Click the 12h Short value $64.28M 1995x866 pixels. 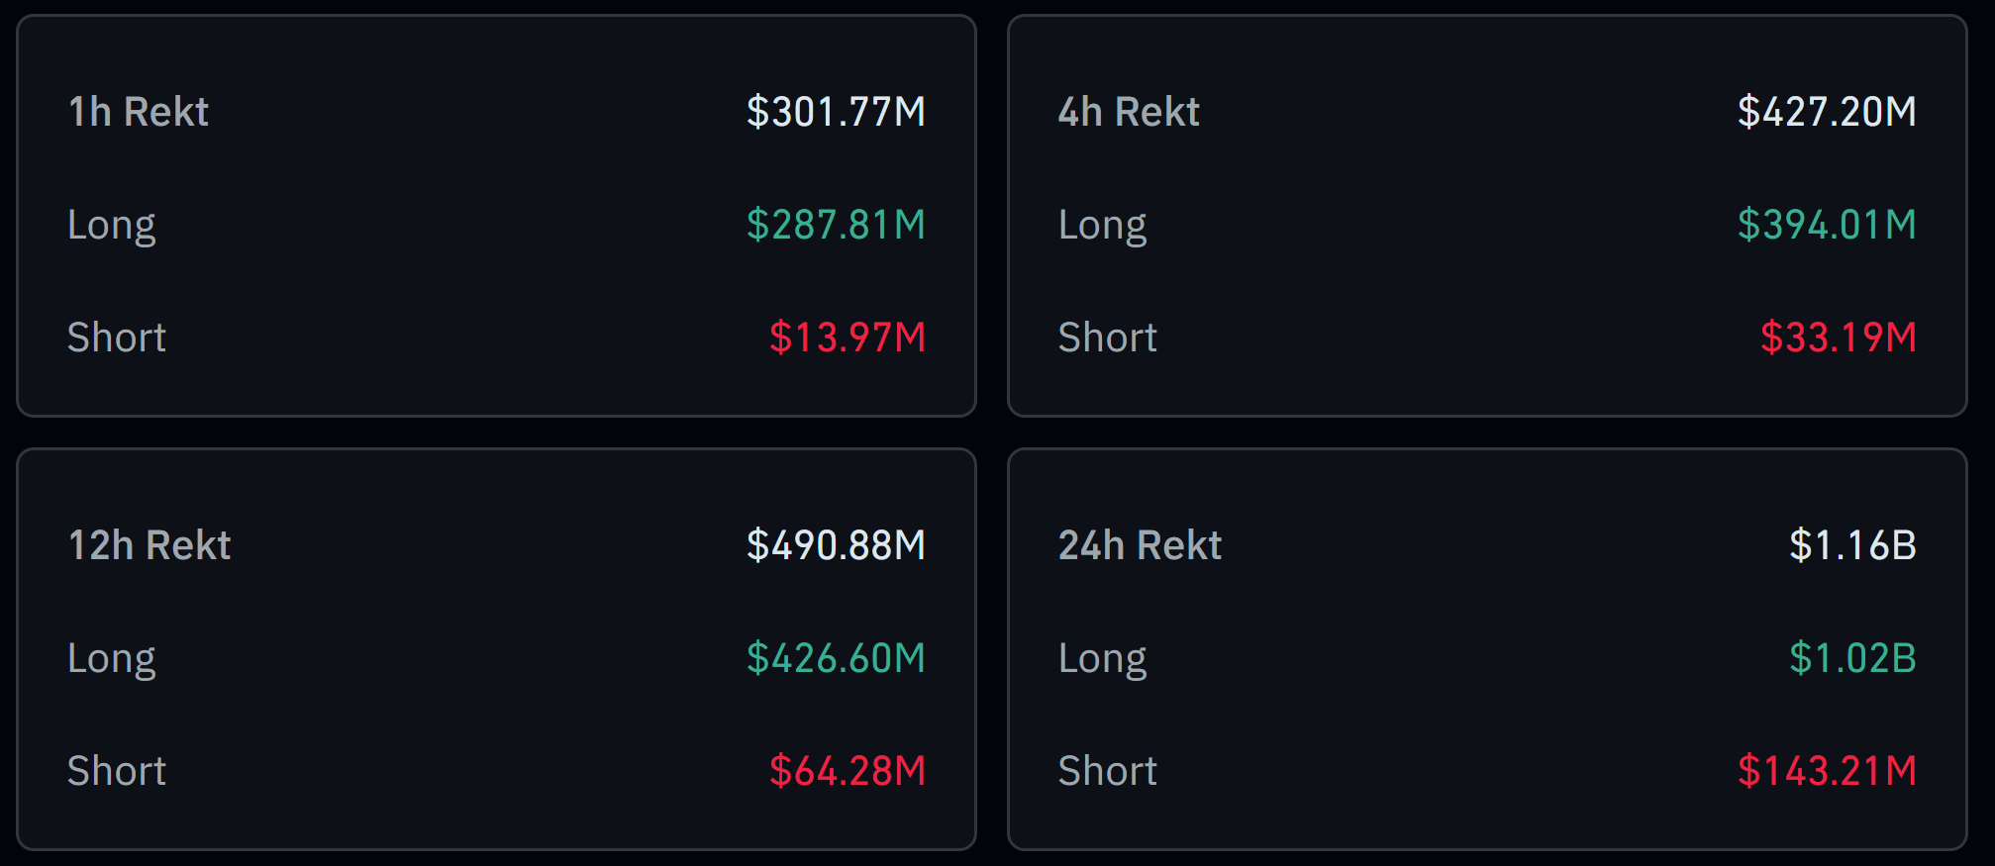848,771
